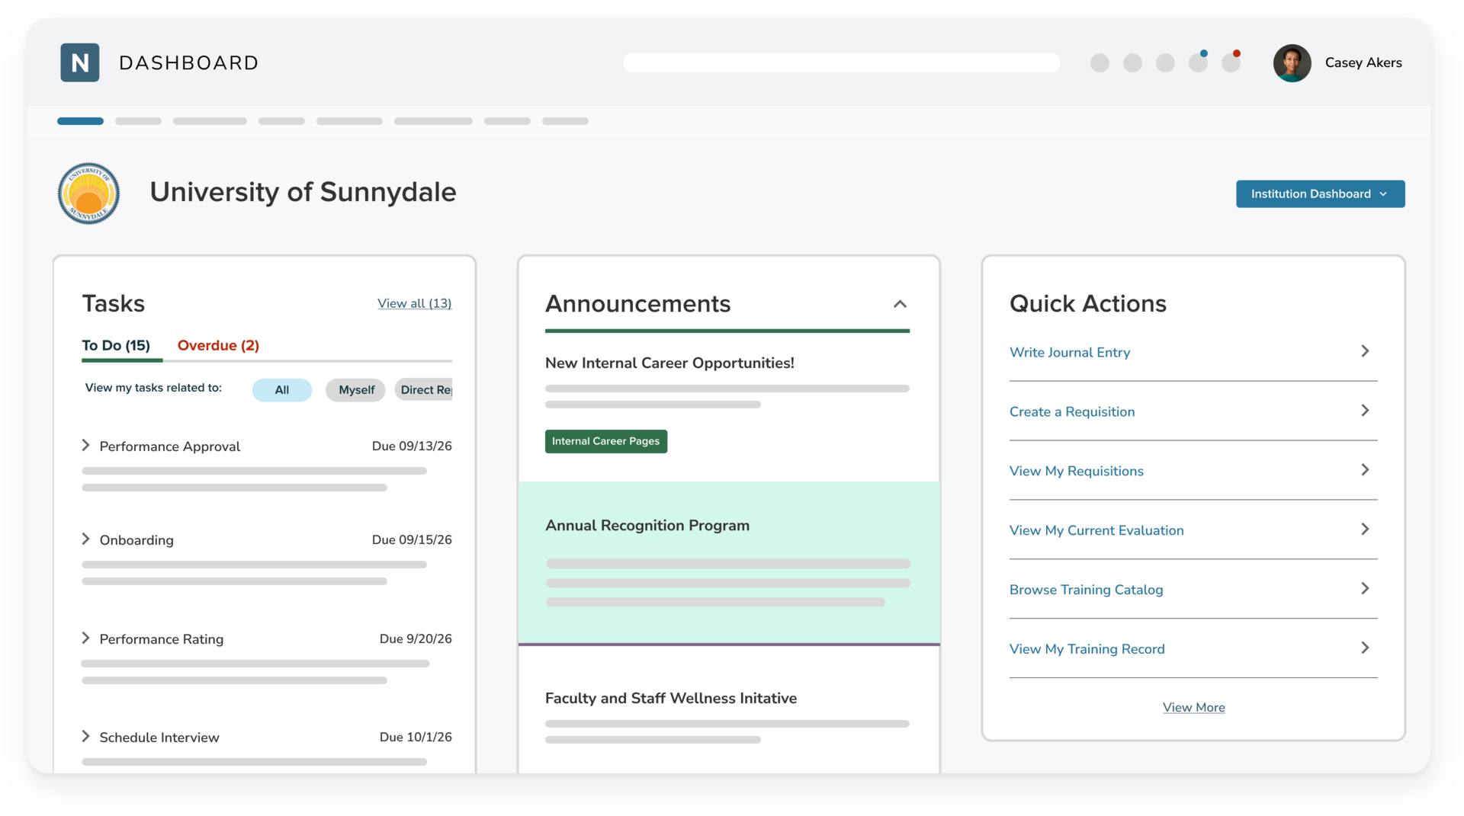The image size is (1464, 816).
Task: Click View More under Quick Actions
Action: pos(1193,707)
